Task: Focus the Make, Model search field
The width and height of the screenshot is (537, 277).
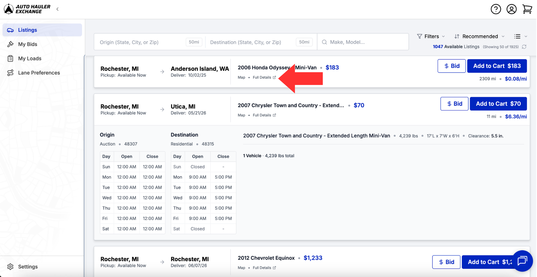Action: click(363, 42)
